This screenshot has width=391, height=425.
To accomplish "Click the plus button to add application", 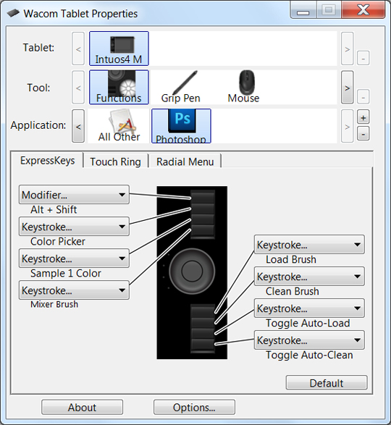I will (363, 118).
